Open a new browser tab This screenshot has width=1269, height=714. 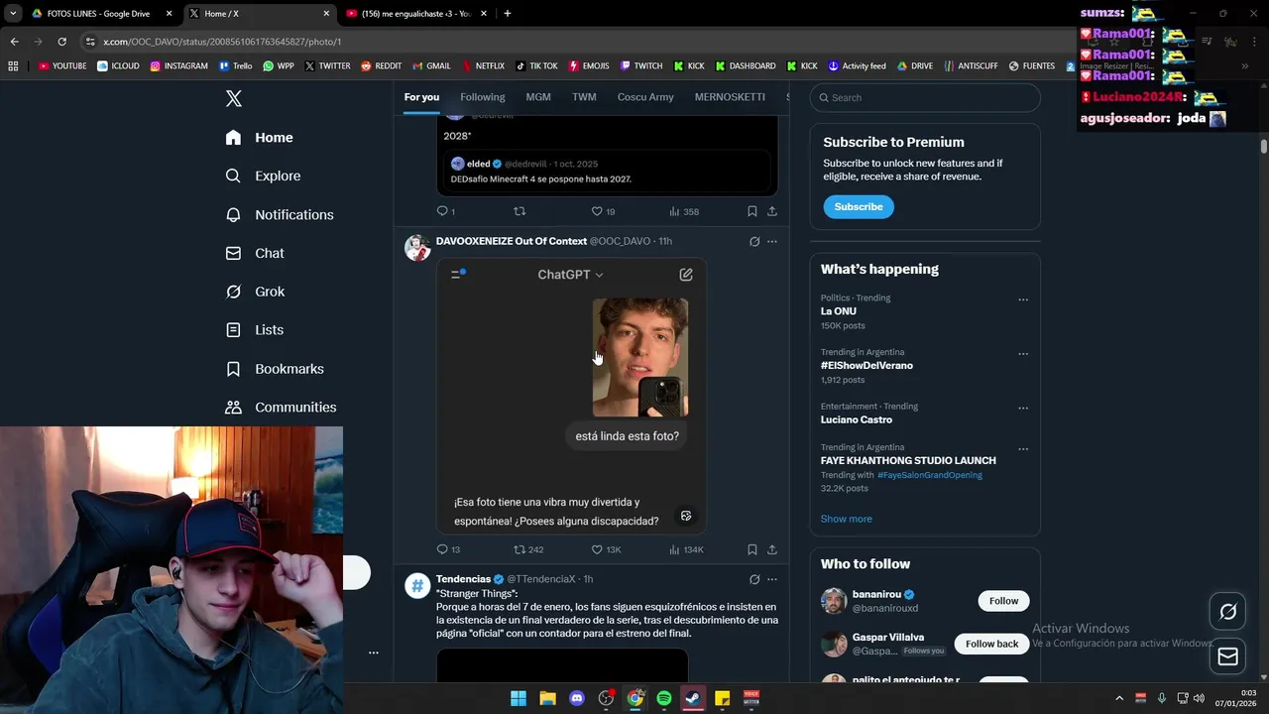[x=508, y=14]
